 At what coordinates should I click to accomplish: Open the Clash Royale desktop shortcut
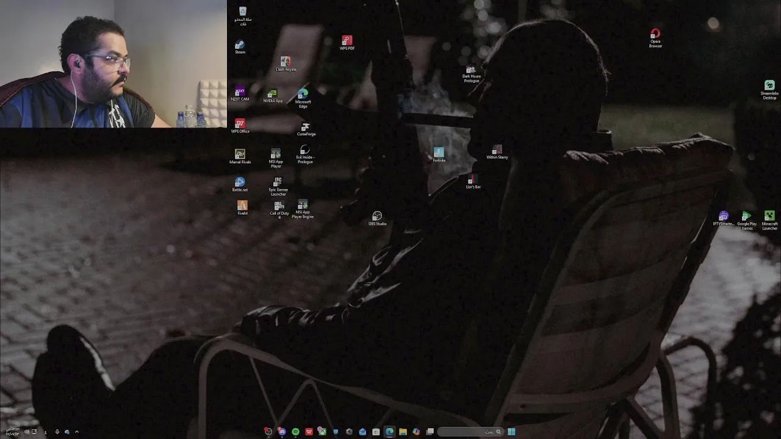[286, 64]
